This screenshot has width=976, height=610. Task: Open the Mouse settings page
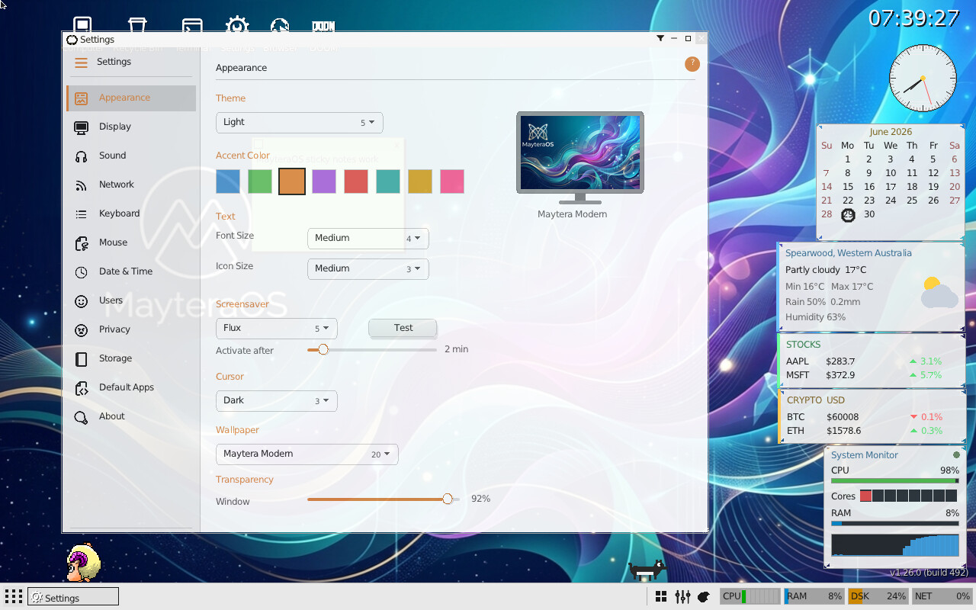130,242
